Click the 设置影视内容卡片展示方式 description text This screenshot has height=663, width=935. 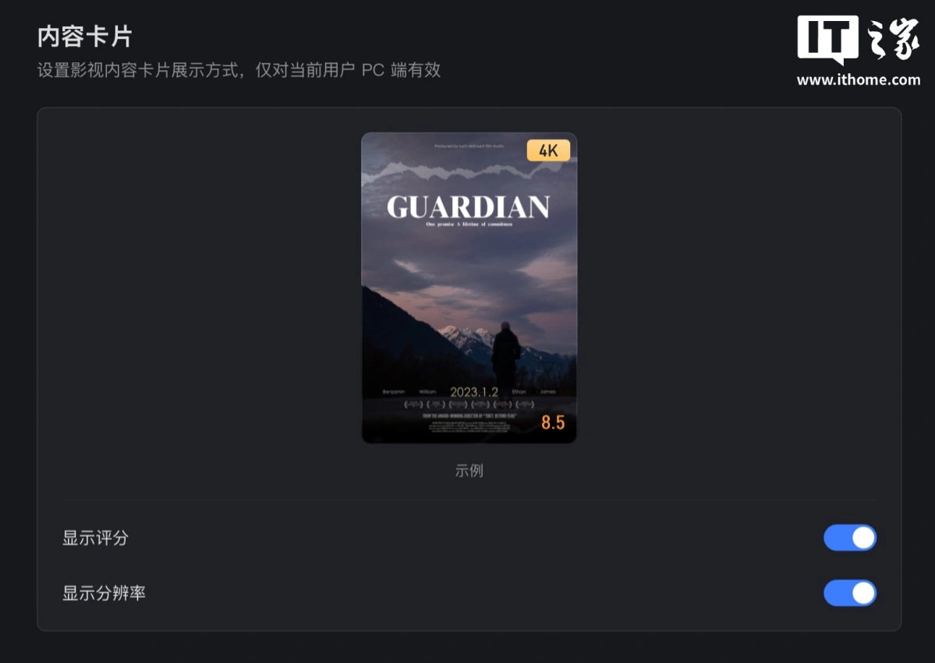pyautogui.click(x=138, y=70)
